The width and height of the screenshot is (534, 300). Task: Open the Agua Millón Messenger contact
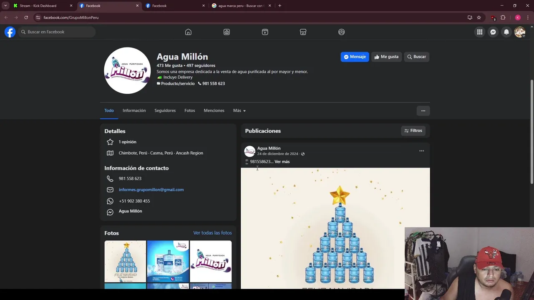click(x=130, y=211)
